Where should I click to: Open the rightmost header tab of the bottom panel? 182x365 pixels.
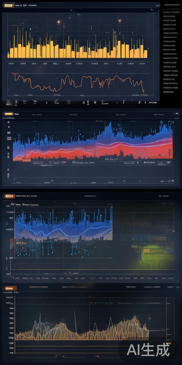tap(170, 287)
